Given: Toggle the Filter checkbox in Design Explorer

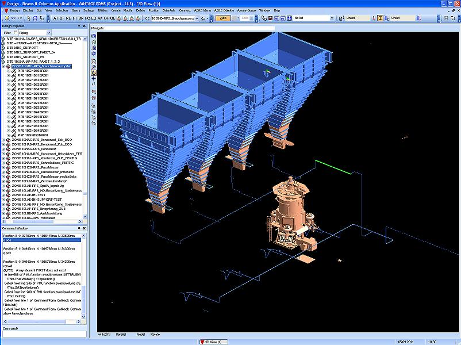Looking at the screenshot, I should (16, 33).
